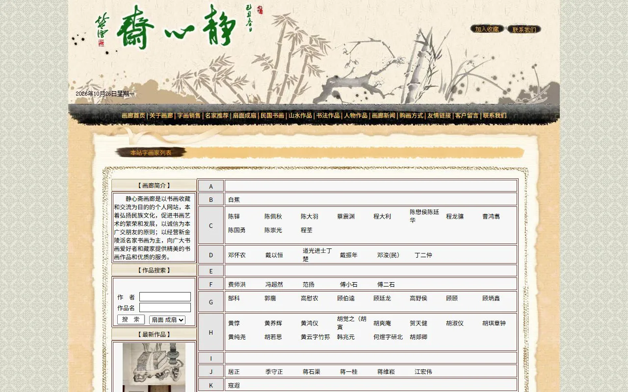Screen dimensions: 628x392
Task: Open artist 黄惇
Action: (x=234, y=323)
